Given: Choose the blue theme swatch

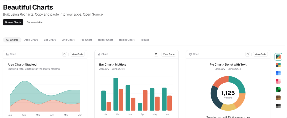Looking at the screenshot, I should click(x=278, y=73).
